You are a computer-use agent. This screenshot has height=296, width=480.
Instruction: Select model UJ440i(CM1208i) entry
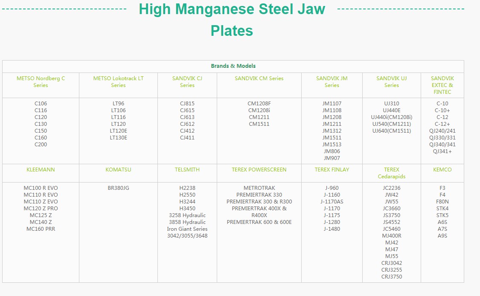pos(392,117)
